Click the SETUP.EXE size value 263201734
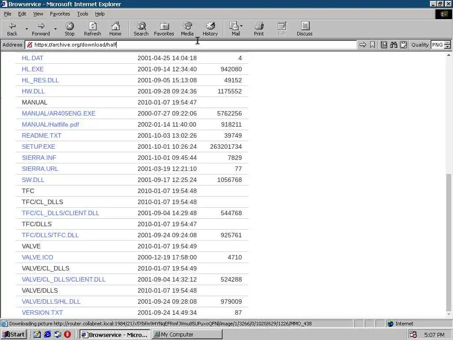The height and width of the screenshot is (340, 453). tap(226, 147)
